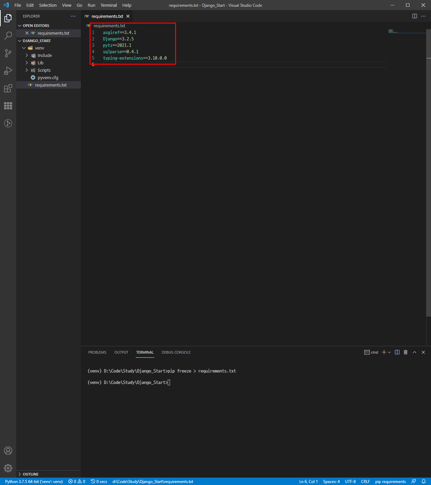431x485 pixels.
Task: Expand the Lib folder
Action: [x=48, y=63]
